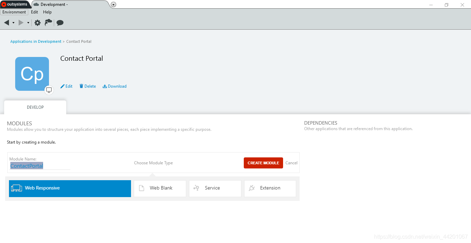Open the back history dropdown arrow
The height and width of the screenshot is (243, 471).
(x=13, y=23)
